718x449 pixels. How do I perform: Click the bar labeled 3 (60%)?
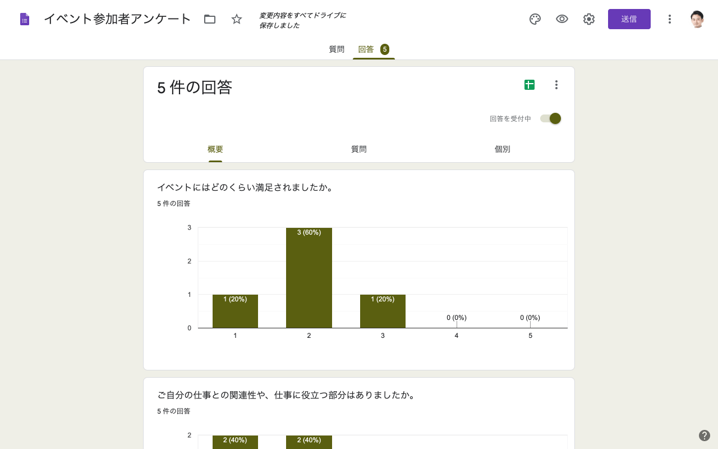(x=309, y=278)
